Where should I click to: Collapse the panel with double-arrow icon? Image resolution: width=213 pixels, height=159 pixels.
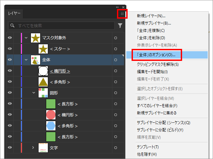pos(117,7)
